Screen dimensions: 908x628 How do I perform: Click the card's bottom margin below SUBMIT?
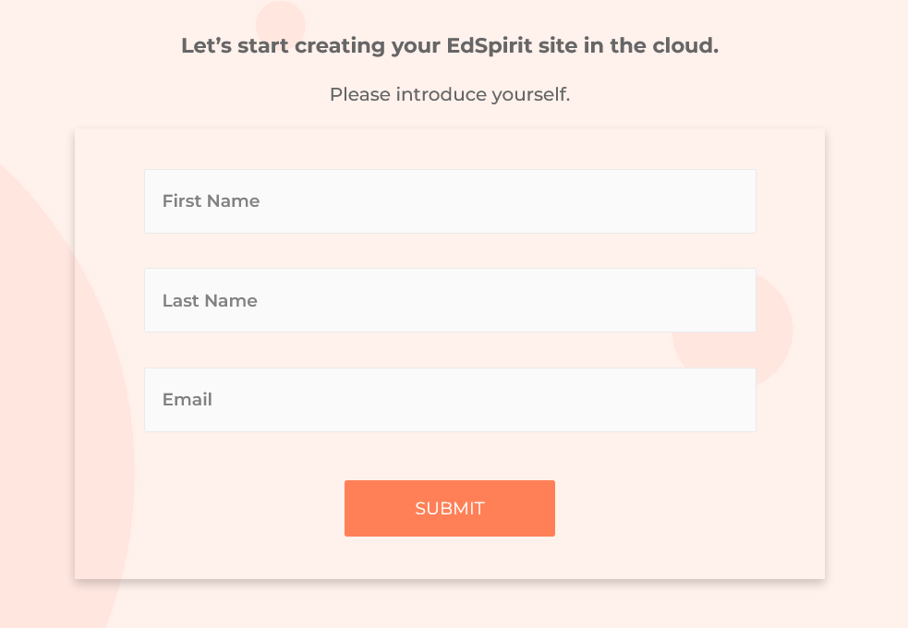tap(450, 559)
